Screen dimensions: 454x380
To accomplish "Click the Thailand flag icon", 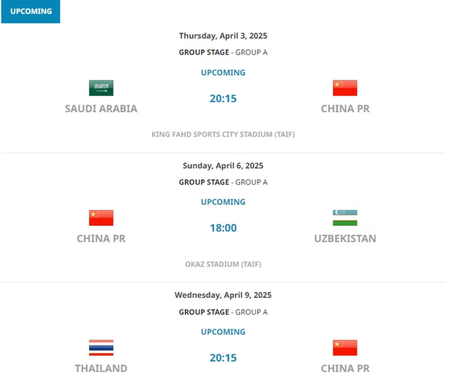I will click(x=101, y=347).
